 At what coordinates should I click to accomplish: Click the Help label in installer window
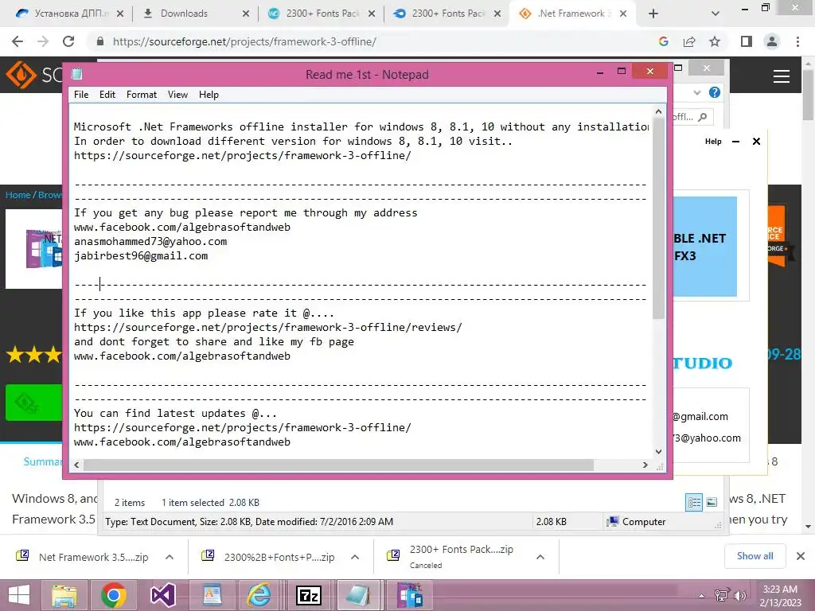[x=713, y=142]
